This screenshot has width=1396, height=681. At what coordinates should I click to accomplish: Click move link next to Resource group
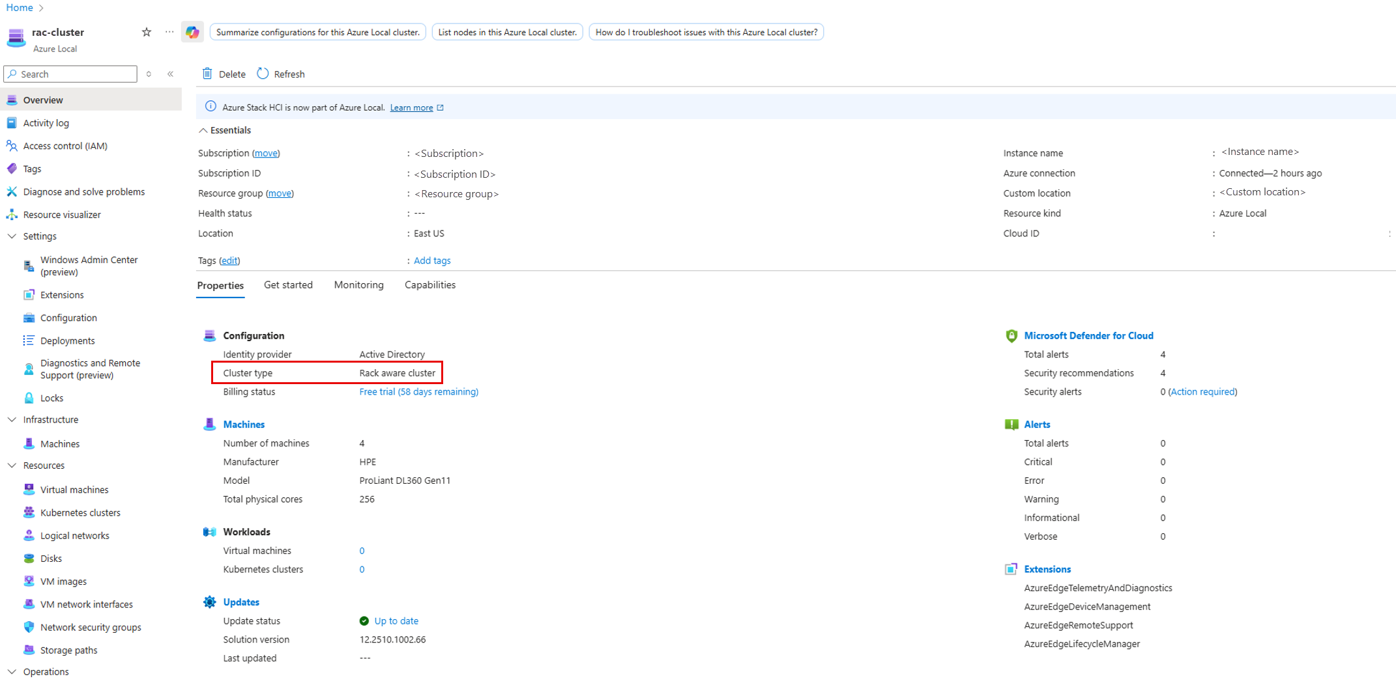pos(280,193)
